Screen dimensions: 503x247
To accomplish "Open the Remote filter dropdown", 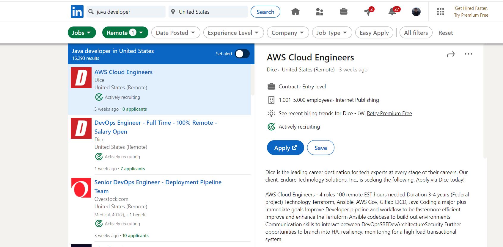I will pos(125,33).
